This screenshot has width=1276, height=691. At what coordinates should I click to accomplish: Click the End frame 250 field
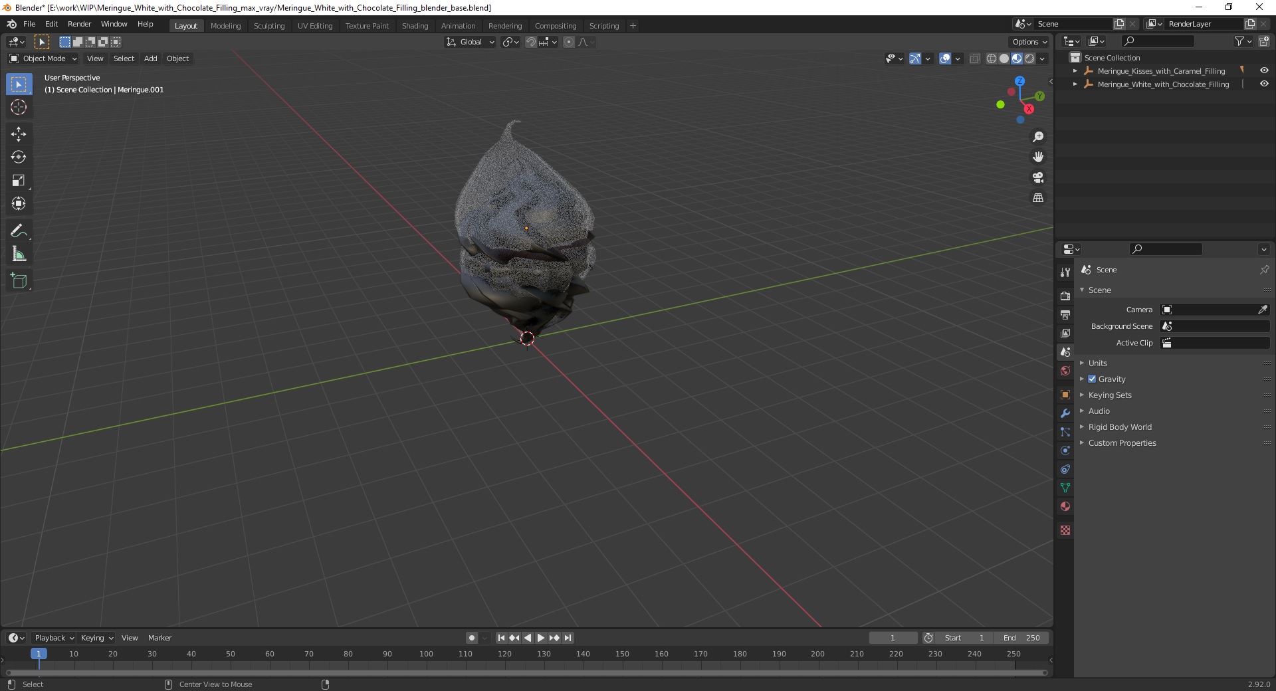pos(1021,638)
